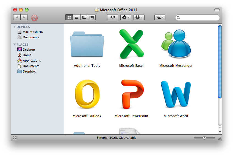Screen dimensions: 233x156
Task: Open the Additional Tools folder
Action: (87, 44)
